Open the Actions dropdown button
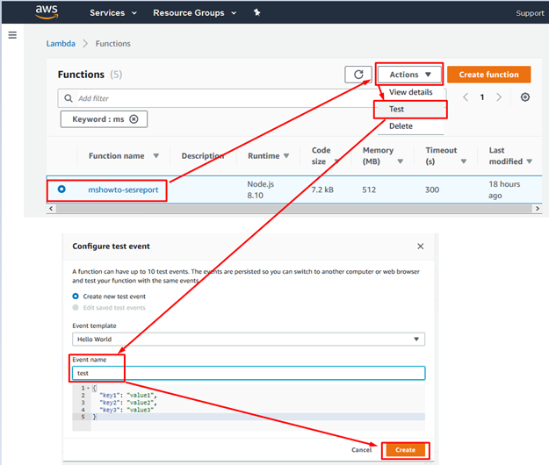The height and width of the screenshot is (465, 549). pyautogui.click(x=409, y=75)
